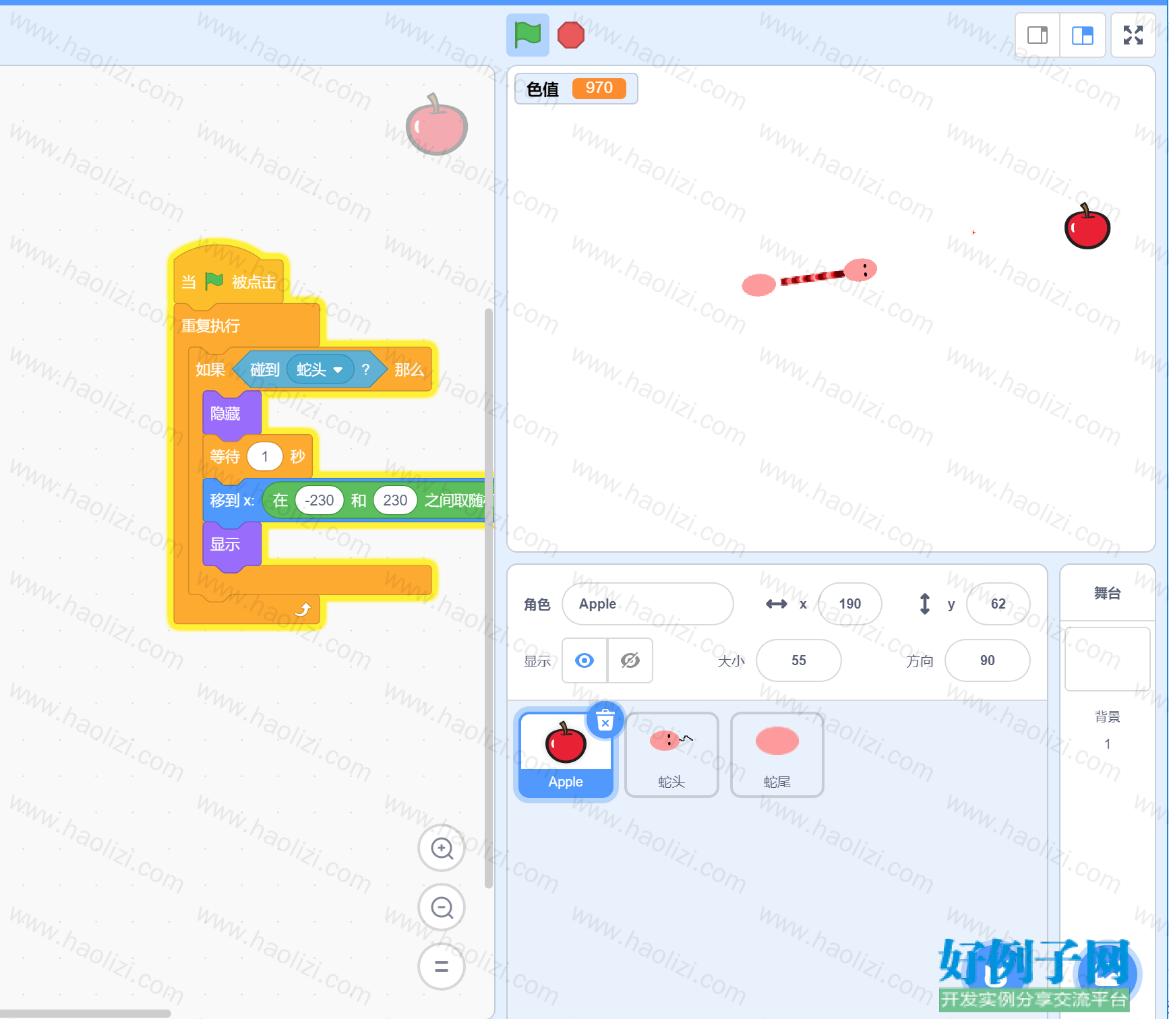
Task: Click the workspace horizontal scrollbar
Action: 86,1014
